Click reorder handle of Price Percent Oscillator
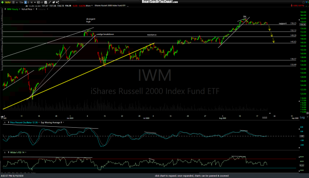The image size is (309, 178). [x=9, y=122]
